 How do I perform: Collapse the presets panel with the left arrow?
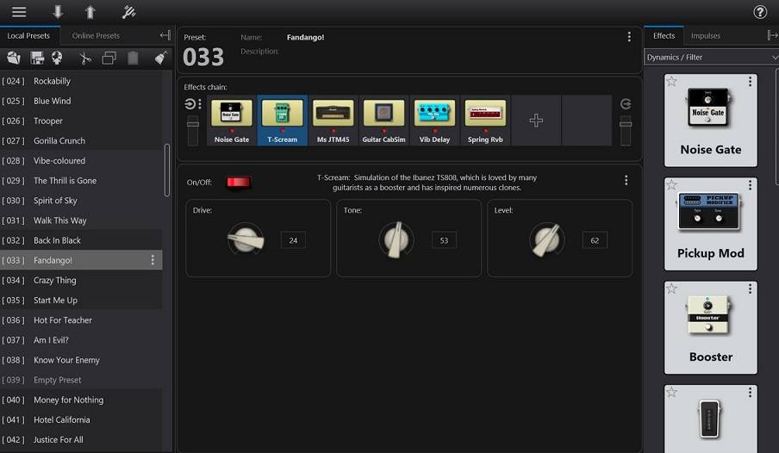165,35
